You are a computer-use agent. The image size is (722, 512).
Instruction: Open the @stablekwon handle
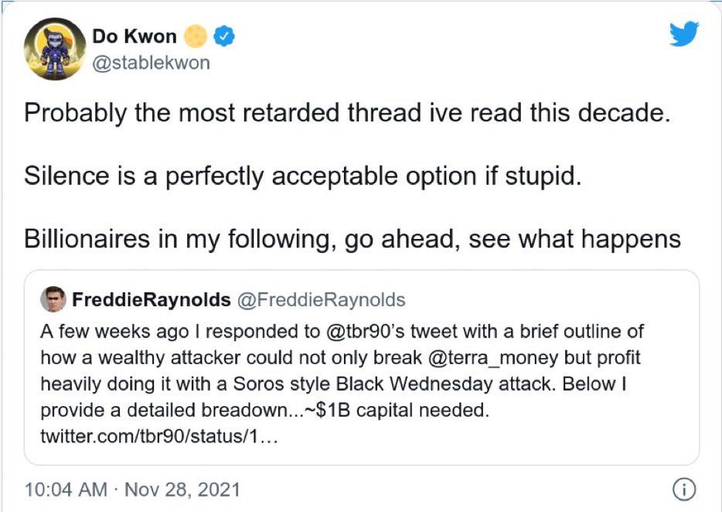(151, 63)
